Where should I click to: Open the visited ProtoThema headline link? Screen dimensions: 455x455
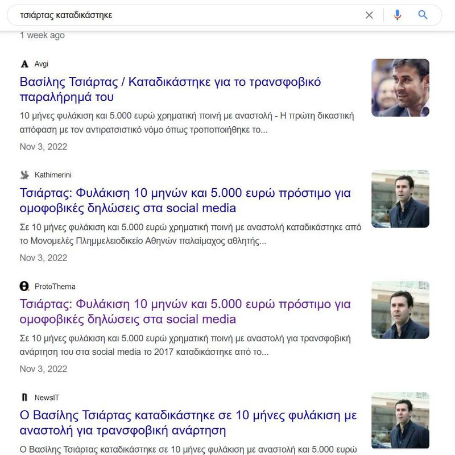tap(185, 312)
